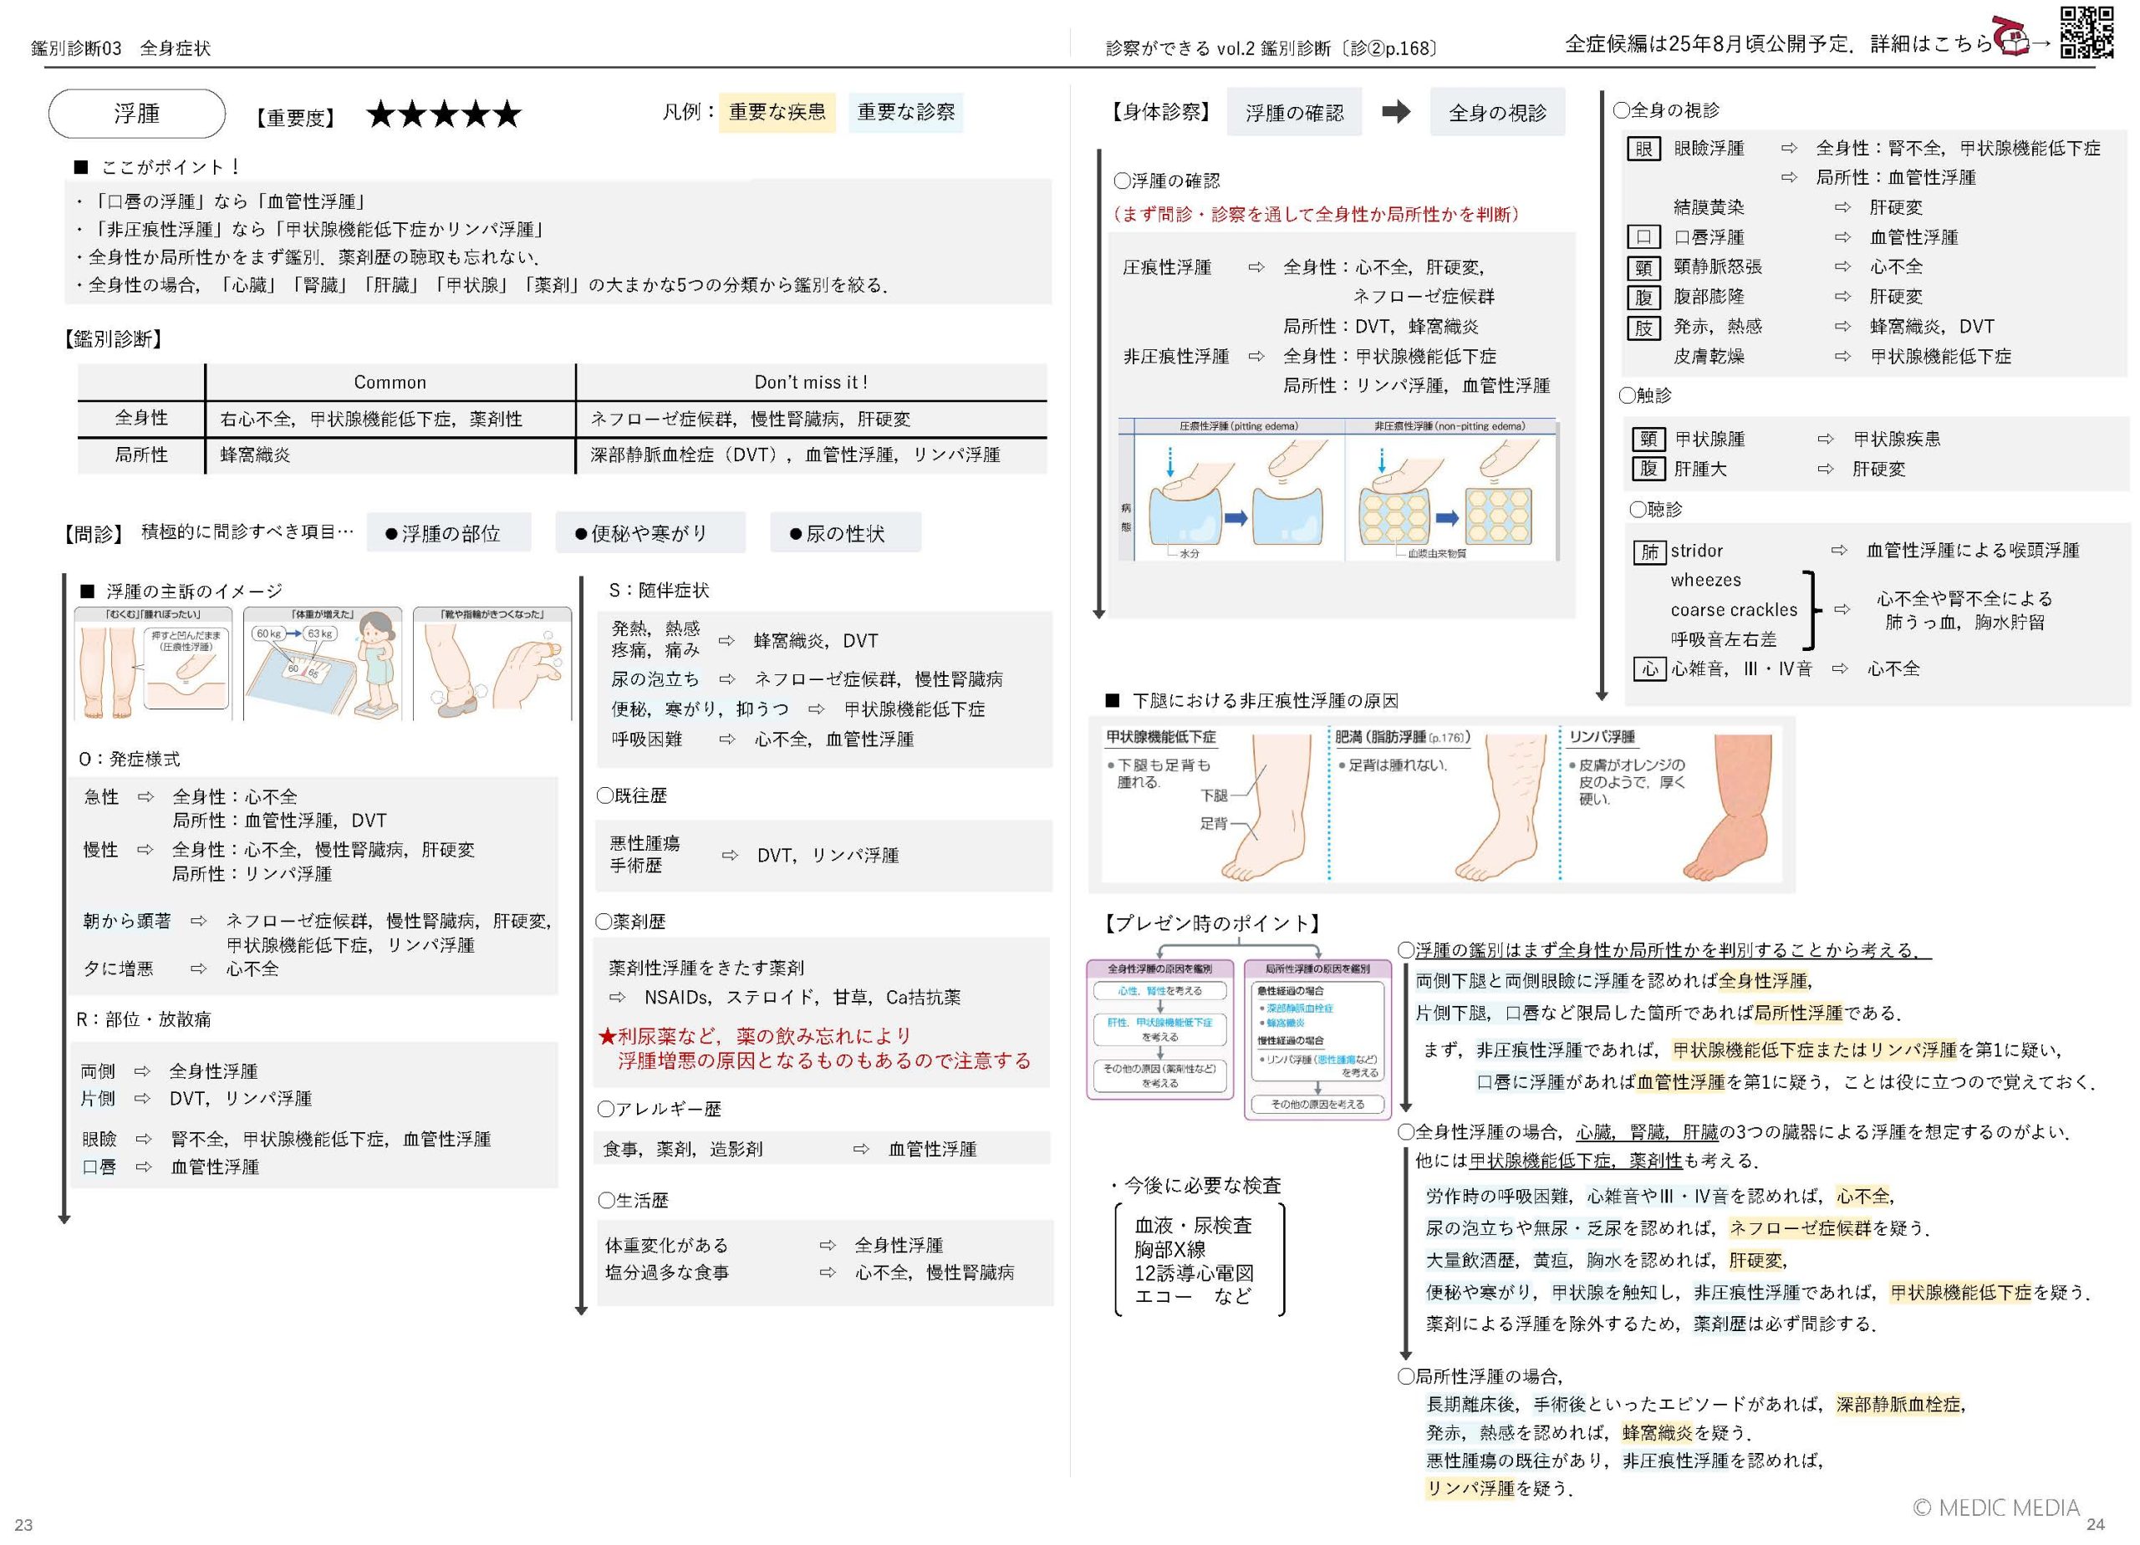Select the boxed 腹 label next to 肝腫大

pyautogui.click(x=1648, y=469)
